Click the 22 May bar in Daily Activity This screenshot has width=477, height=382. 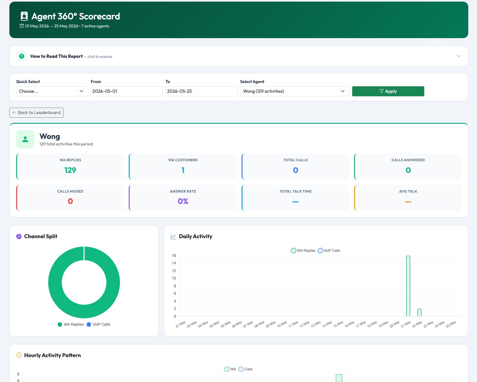tap(419, 313)
